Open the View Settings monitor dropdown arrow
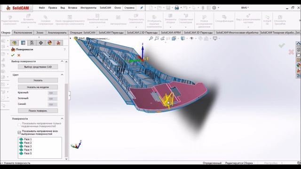Viewport: 301px width, 169px height. coord(219,38)
